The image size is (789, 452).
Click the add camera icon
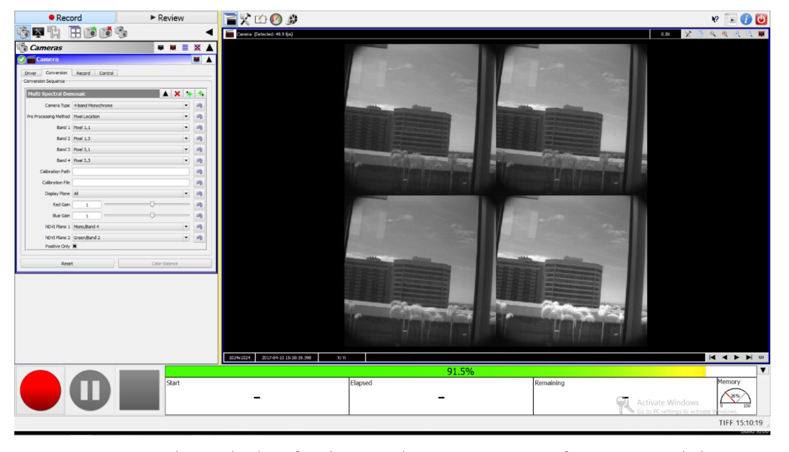click(90, 33)
